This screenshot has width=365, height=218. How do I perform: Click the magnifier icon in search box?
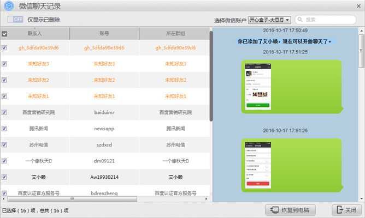[301, 20]
